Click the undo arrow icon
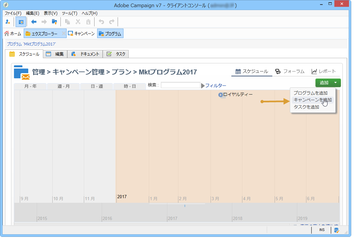The height and width of the screenshot is (245, 361). [101, 22]
